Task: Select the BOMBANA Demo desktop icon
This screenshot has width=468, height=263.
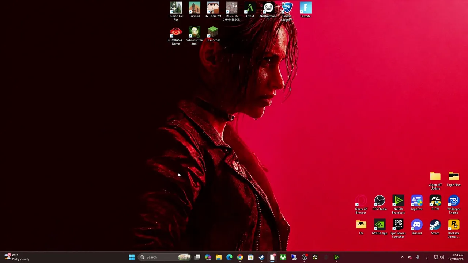Action: (176, 35)
